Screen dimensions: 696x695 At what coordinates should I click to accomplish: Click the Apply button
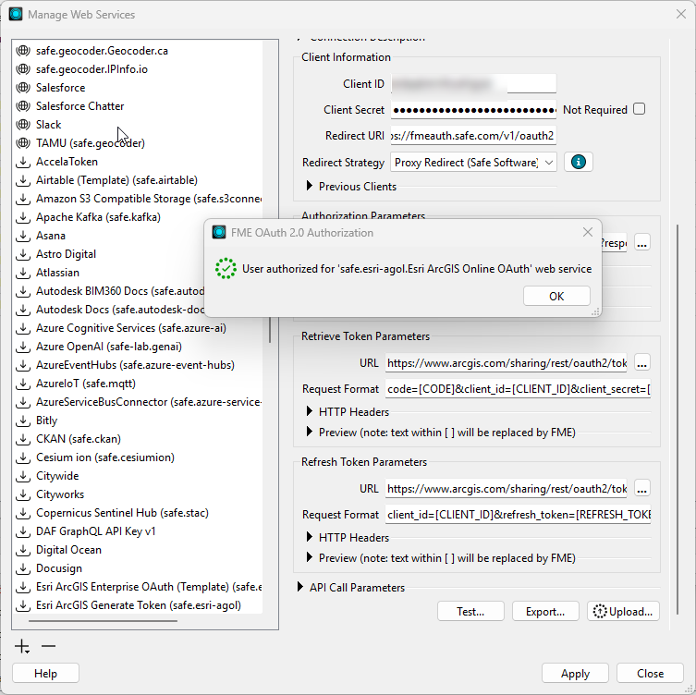point(575,673)
